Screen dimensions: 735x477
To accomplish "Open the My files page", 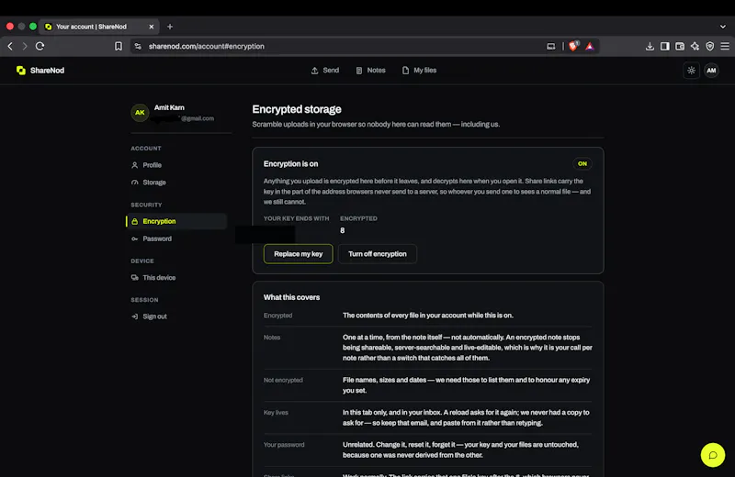I will coord(419,71).
